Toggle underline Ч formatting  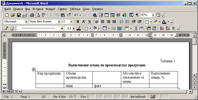click(x=89, y=22)
